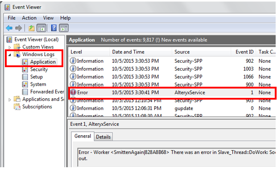Click the Application log icon in tree
Screen dimensions: 277x169
pos(25,62)
